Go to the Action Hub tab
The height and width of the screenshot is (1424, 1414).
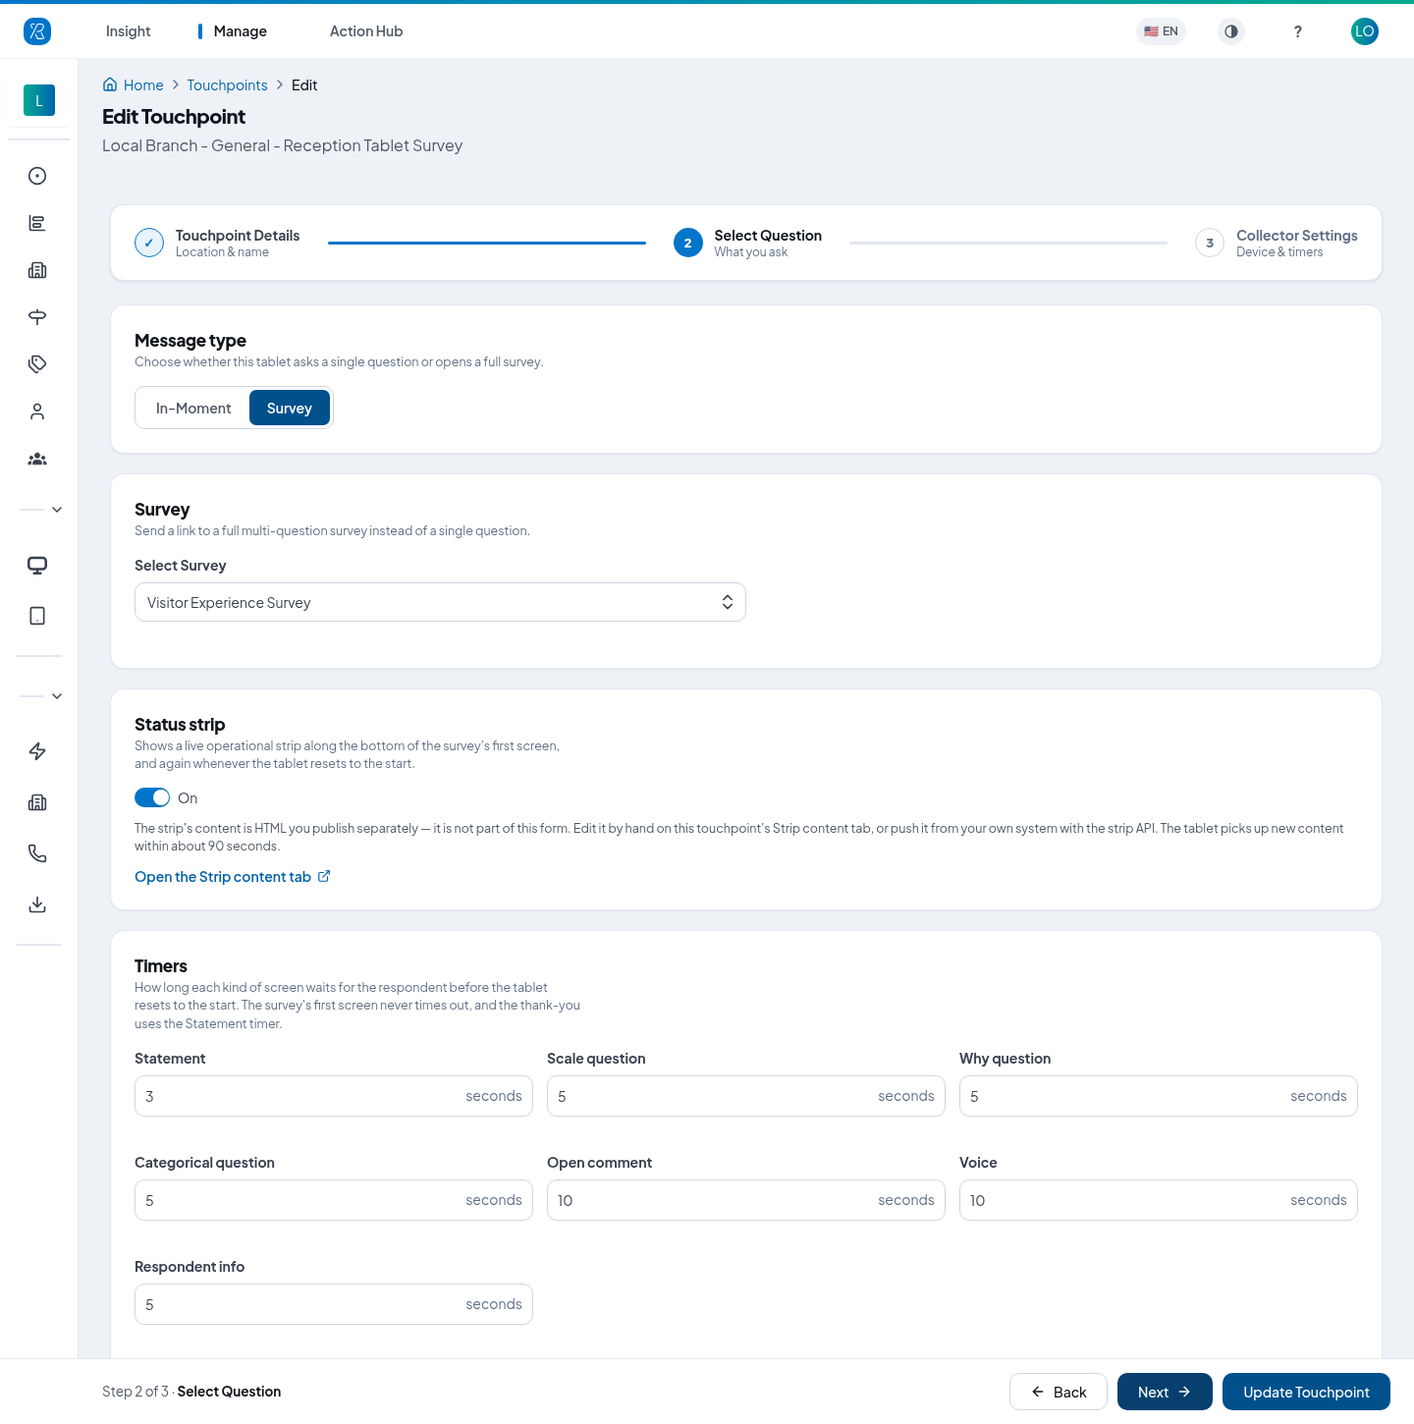(366, 31)
